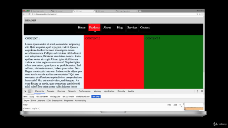Select the DOM Breakpoints sidebar tab
This screenshot has width=228, height=128.
click(x=55, y=101)
